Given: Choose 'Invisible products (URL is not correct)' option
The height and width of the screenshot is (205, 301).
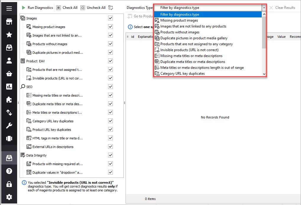Looking at the screenshot, I should tap(208, 50).
